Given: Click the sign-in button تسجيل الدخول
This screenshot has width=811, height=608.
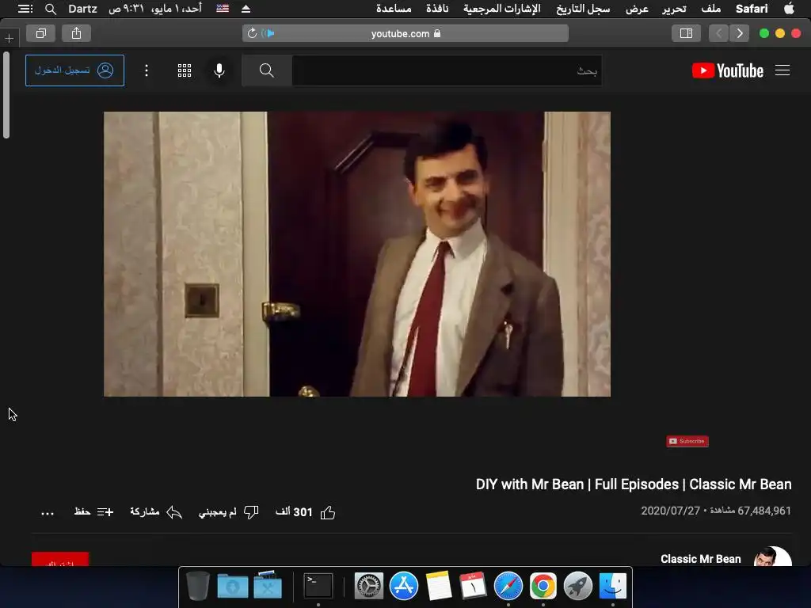Looking at the screenshot, I should coord(74,70).
